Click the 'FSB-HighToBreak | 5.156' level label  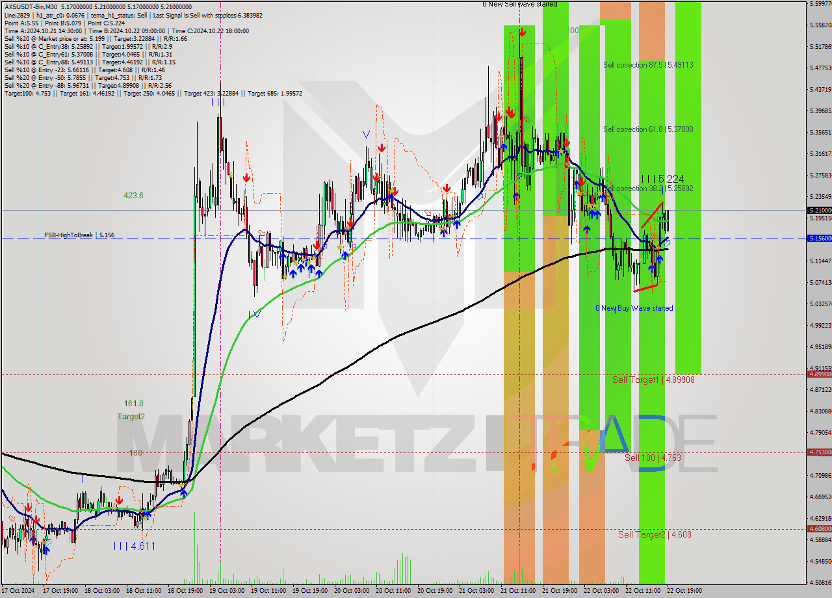click(x=79, y=235)
